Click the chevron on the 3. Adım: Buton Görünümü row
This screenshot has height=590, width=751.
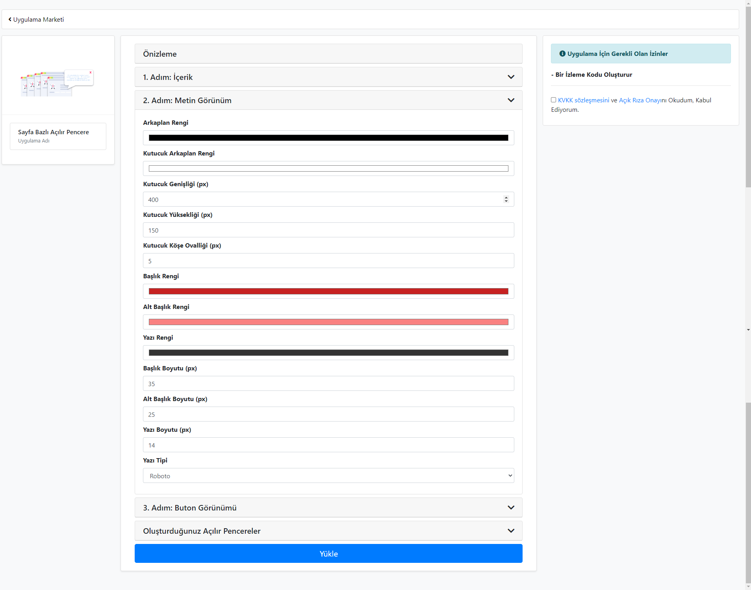pyautogui.click(x=511, y=507)
